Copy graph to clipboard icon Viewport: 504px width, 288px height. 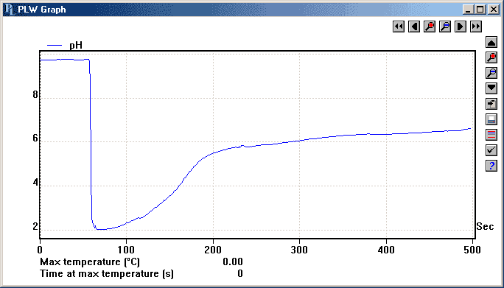[491, 104]
